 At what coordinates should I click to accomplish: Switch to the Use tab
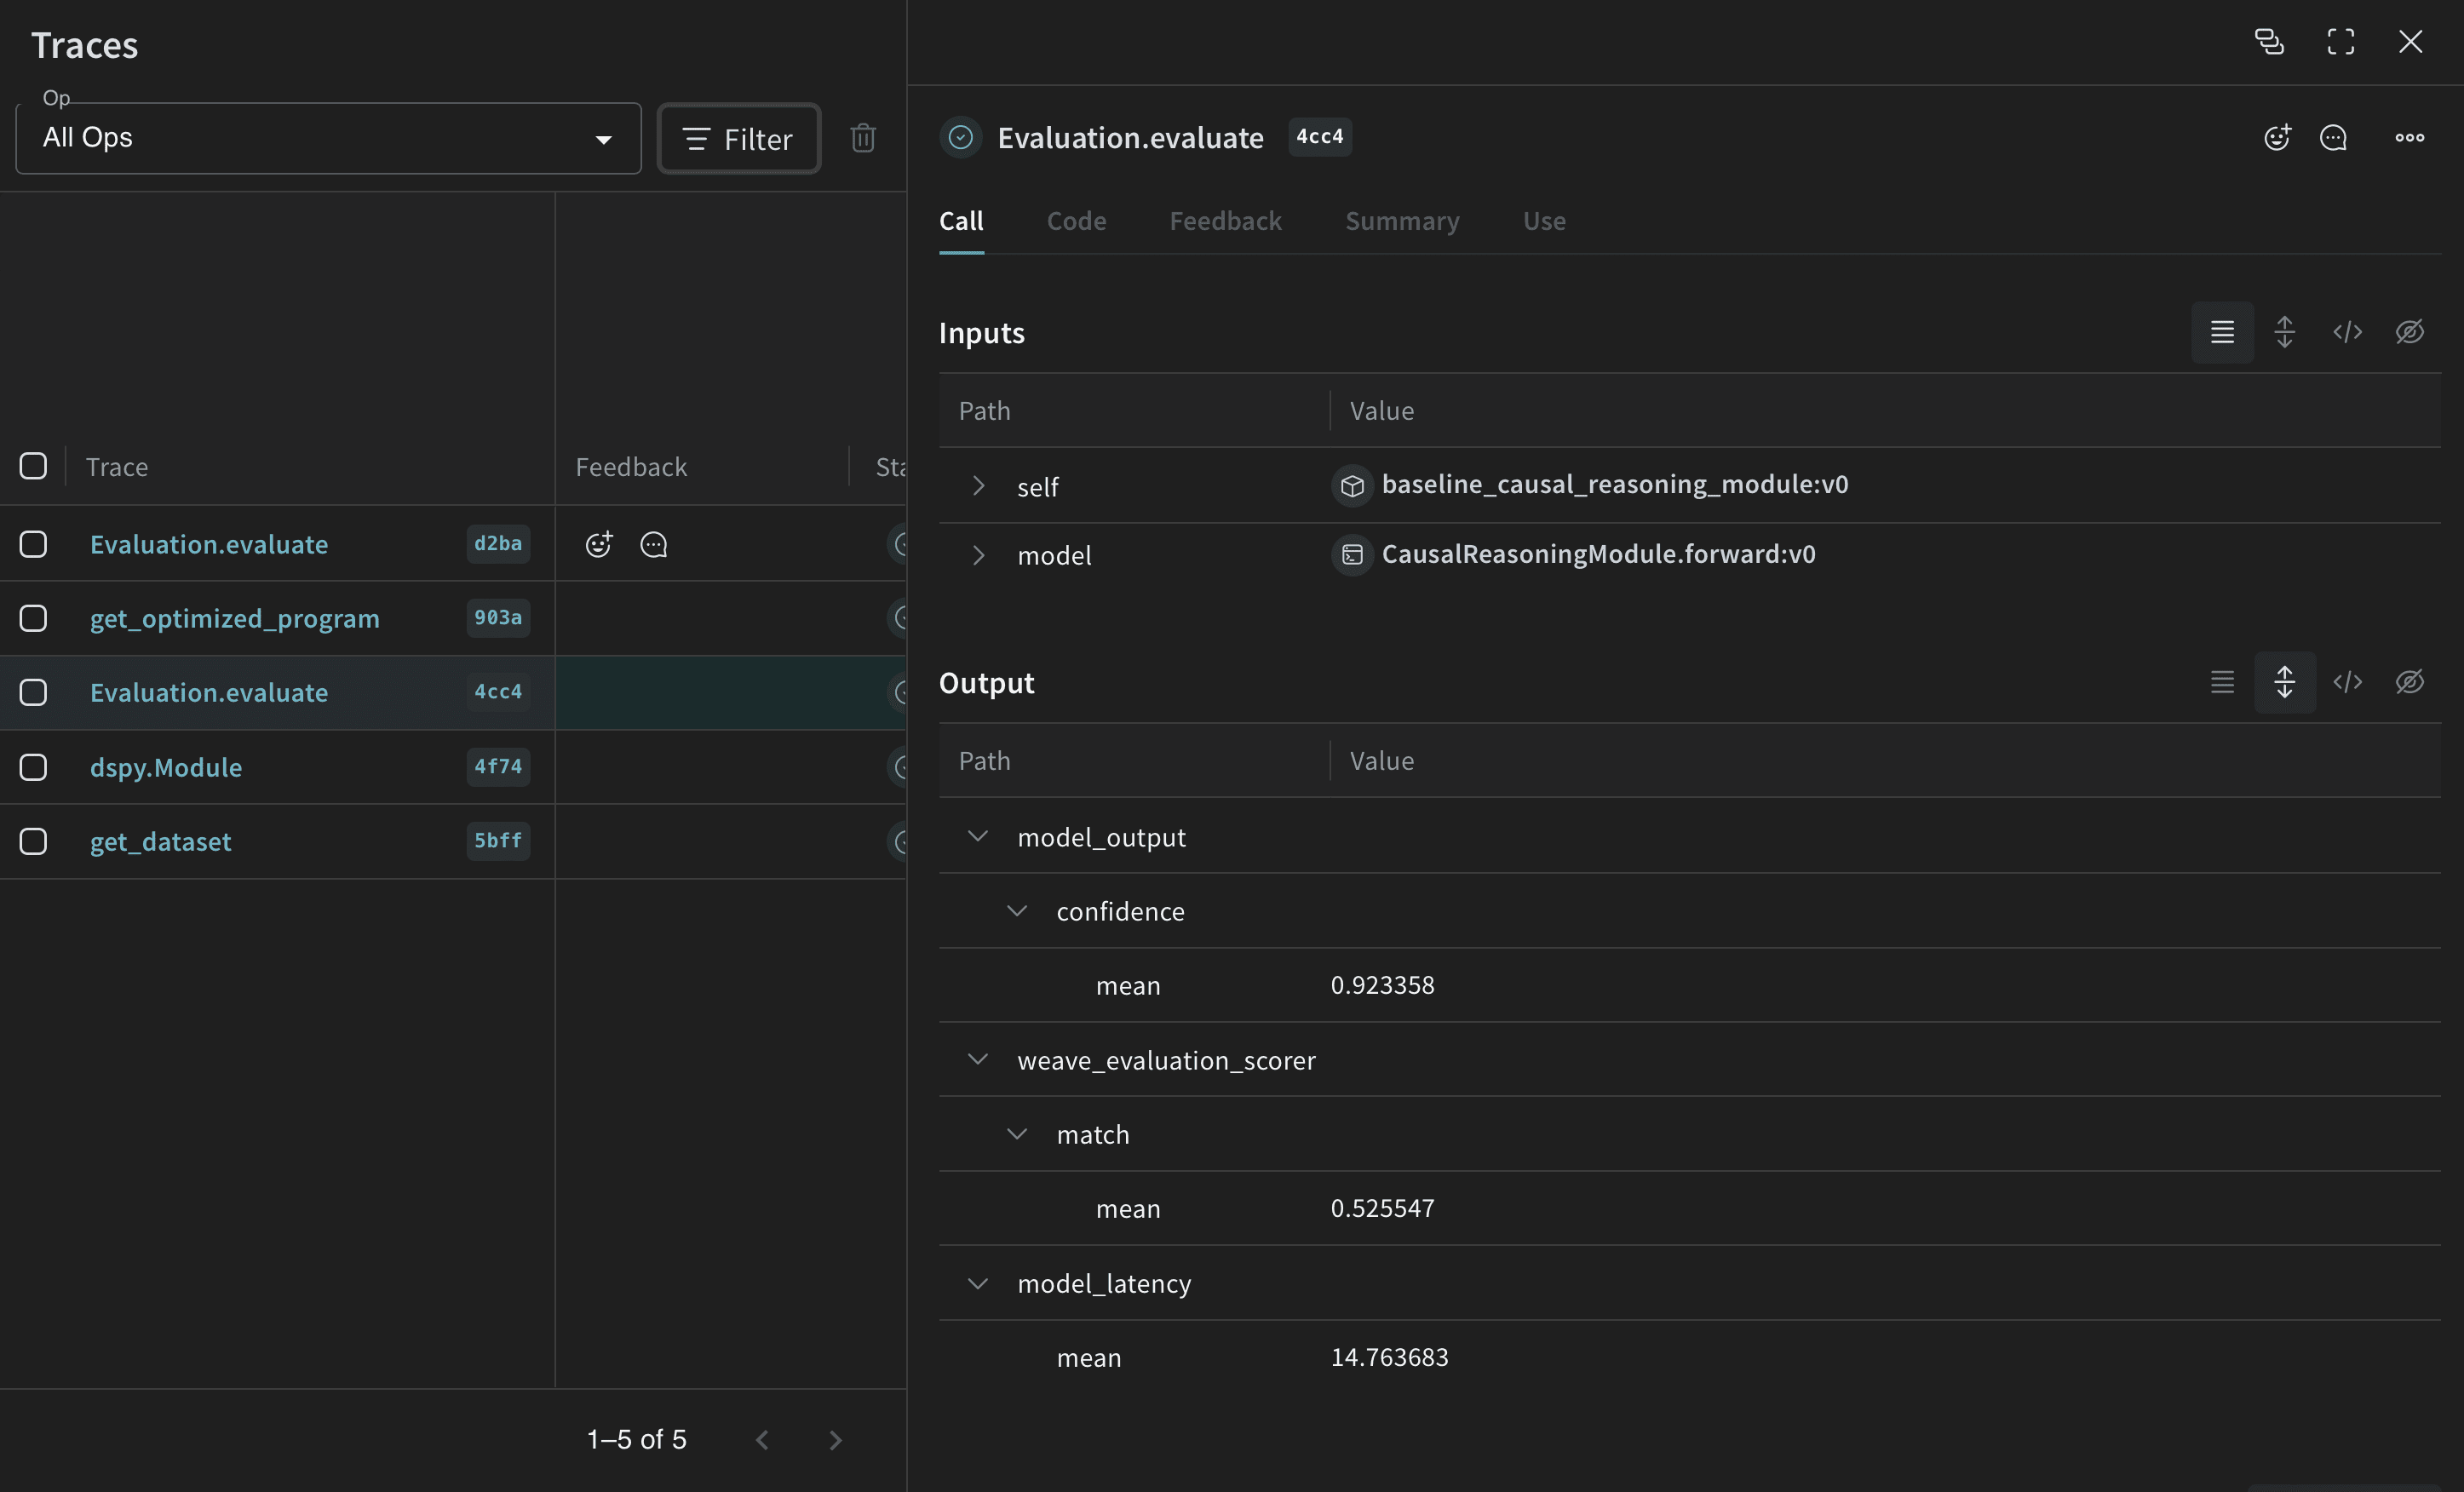coord(1544,221)
